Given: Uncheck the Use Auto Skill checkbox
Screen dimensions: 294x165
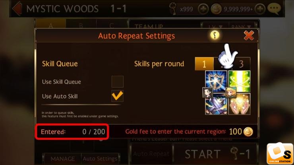Looking at the screenshot, I should coord(117,96).
